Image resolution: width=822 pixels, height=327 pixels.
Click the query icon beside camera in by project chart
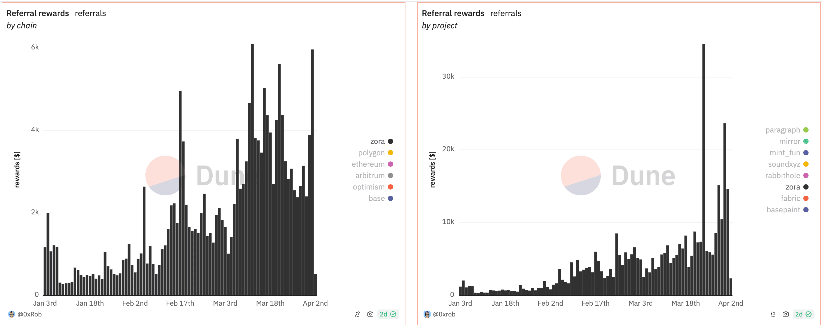pos(773,314)
